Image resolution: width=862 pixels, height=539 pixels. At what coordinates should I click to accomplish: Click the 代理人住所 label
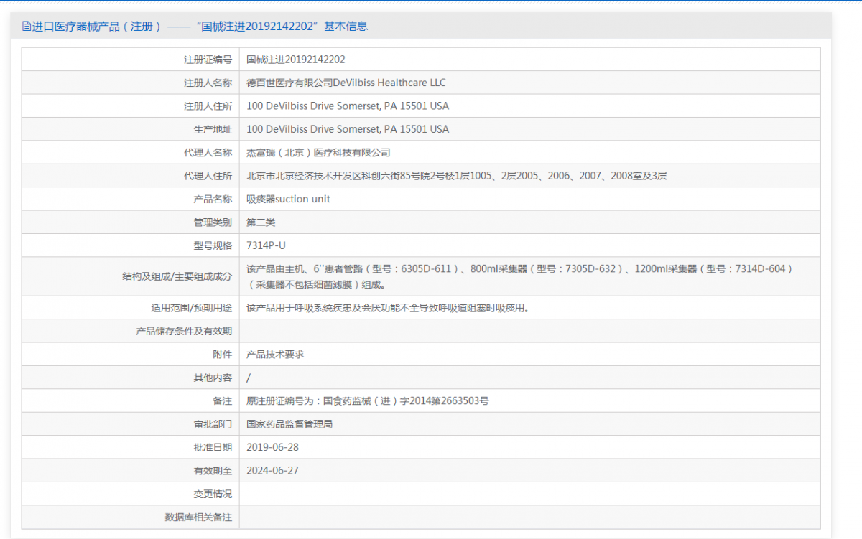pos(208,176)
